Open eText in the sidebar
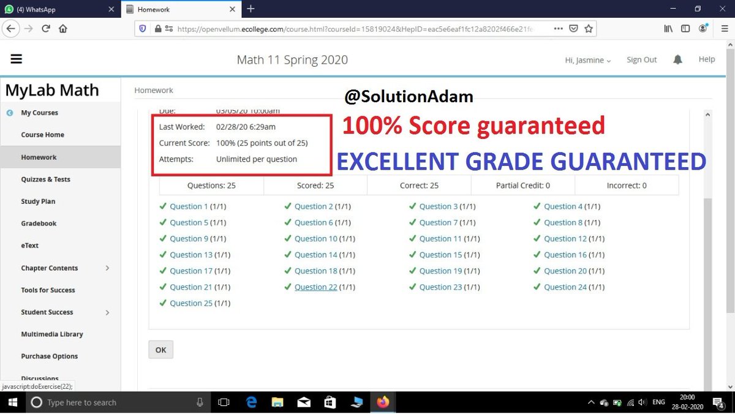The image size is (735, 414). pyautogui.click(x=29, y=246)
